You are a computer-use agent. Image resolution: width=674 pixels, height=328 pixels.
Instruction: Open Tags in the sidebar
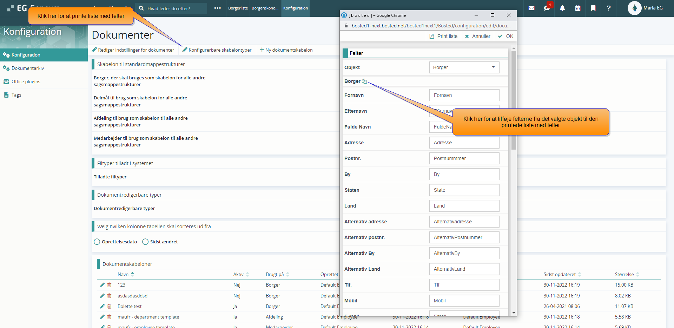coord(44,95)
